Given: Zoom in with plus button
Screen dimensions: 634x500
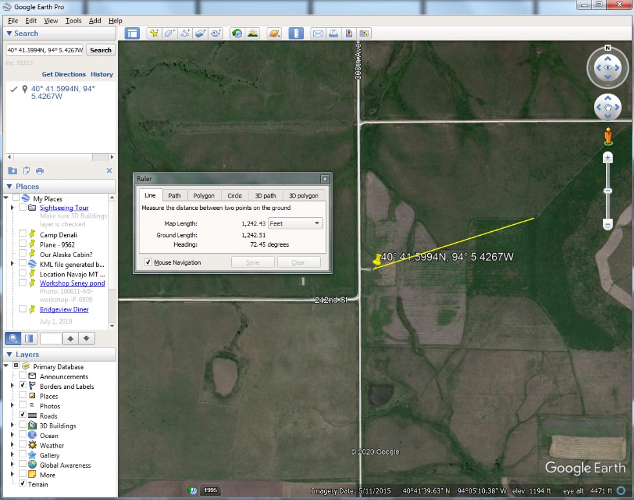Looking at the screenshot, I should (608, 158).
